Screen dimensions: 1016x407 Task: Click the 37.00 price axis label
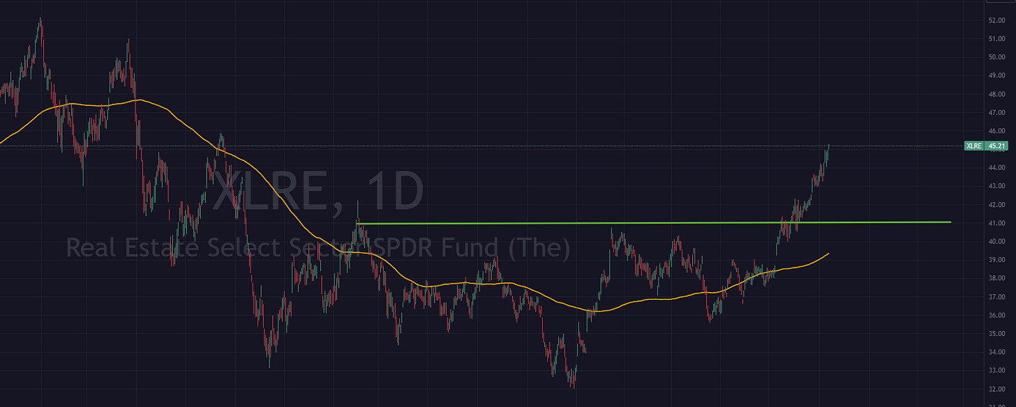[996, 297]
